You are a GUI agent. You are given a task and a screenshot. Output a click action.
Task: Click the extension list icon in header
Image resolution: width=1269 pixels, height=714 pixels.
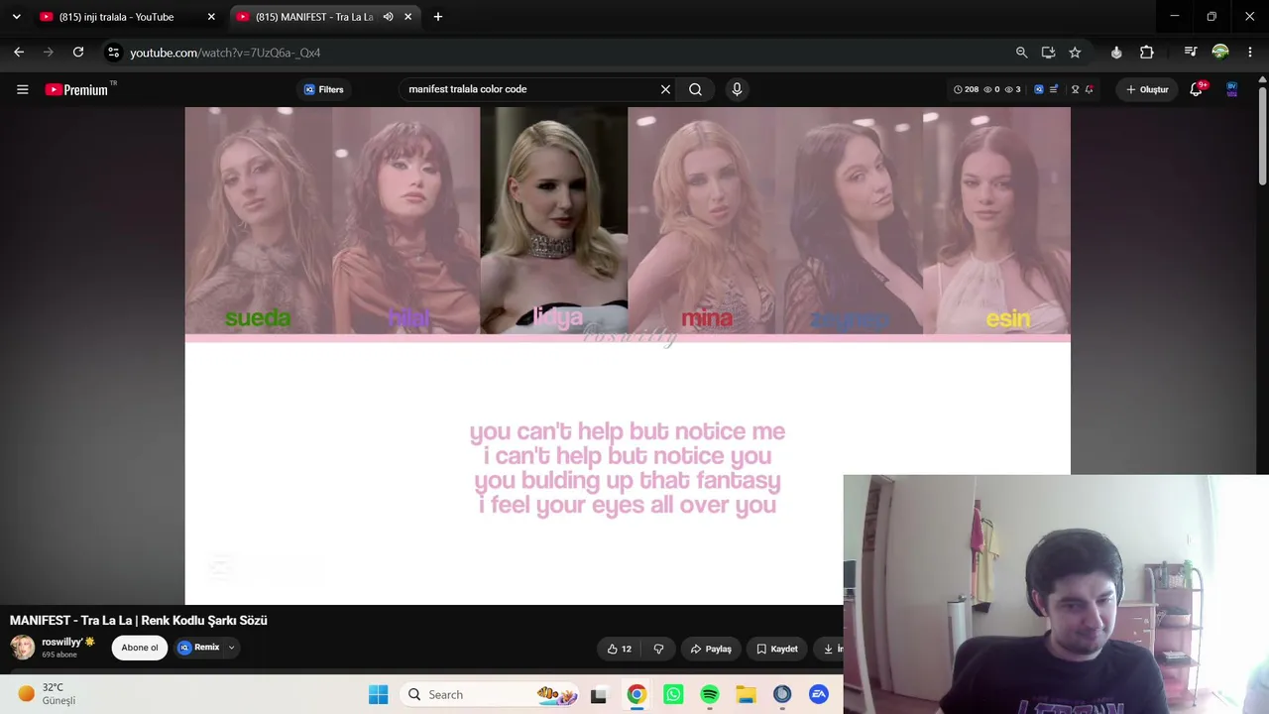(1053, 89)
